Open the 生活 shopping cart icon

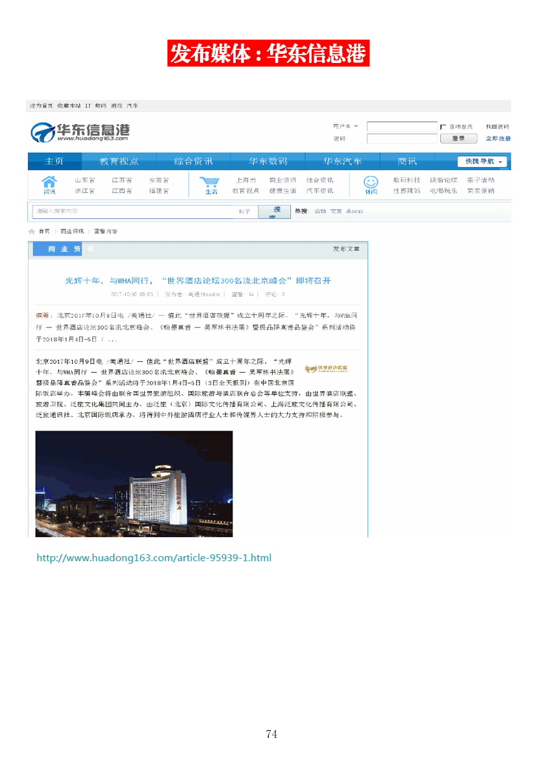(210, 185)
